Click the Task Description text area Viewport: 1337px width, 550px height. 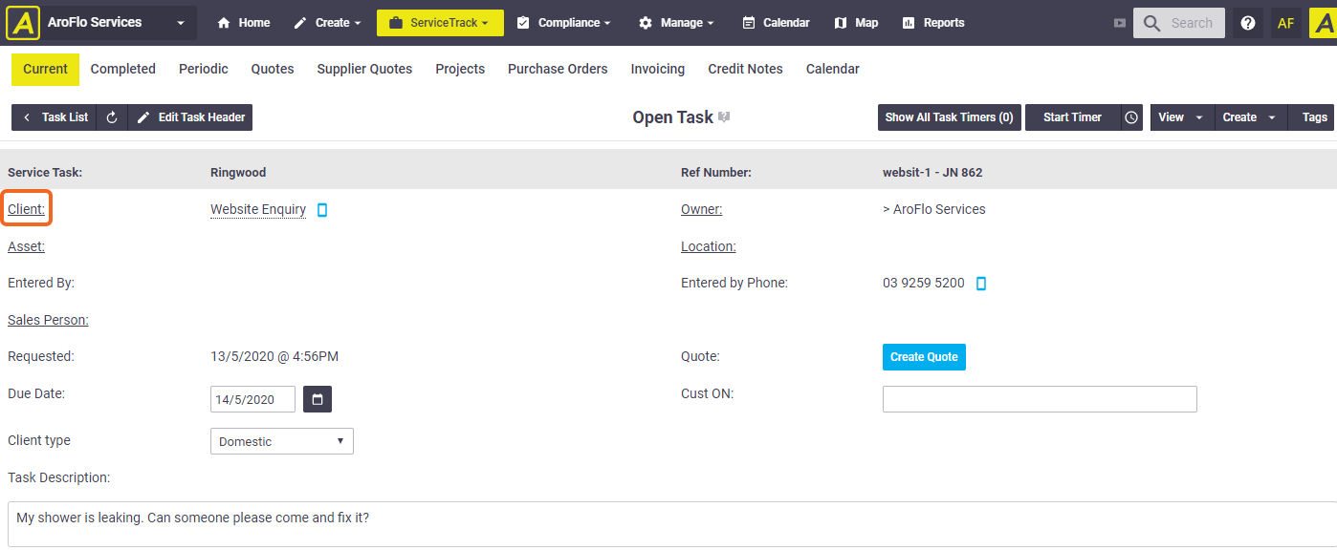point(671,524)
